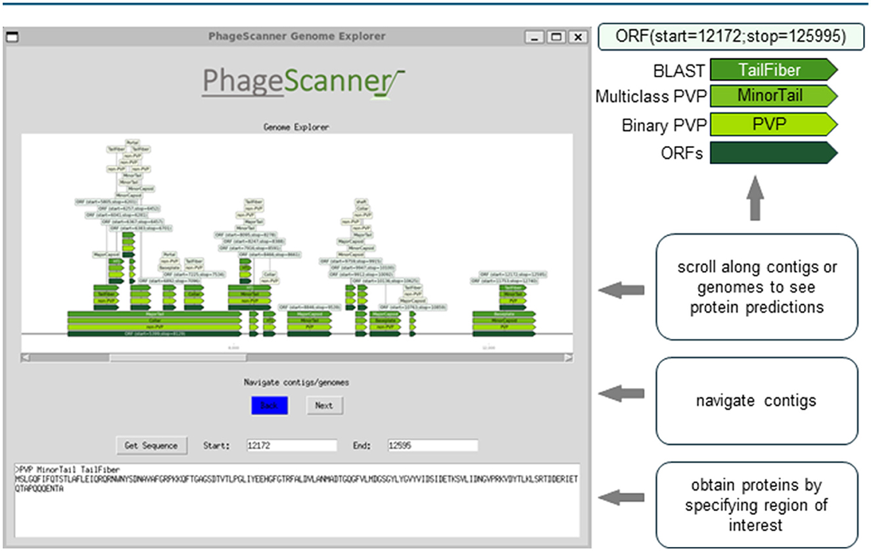This screenshot has height=551, width=871.
Task: Click the "ORF (start=12172;stop=12595)" label in the genome plot
Action: point(513,274)
